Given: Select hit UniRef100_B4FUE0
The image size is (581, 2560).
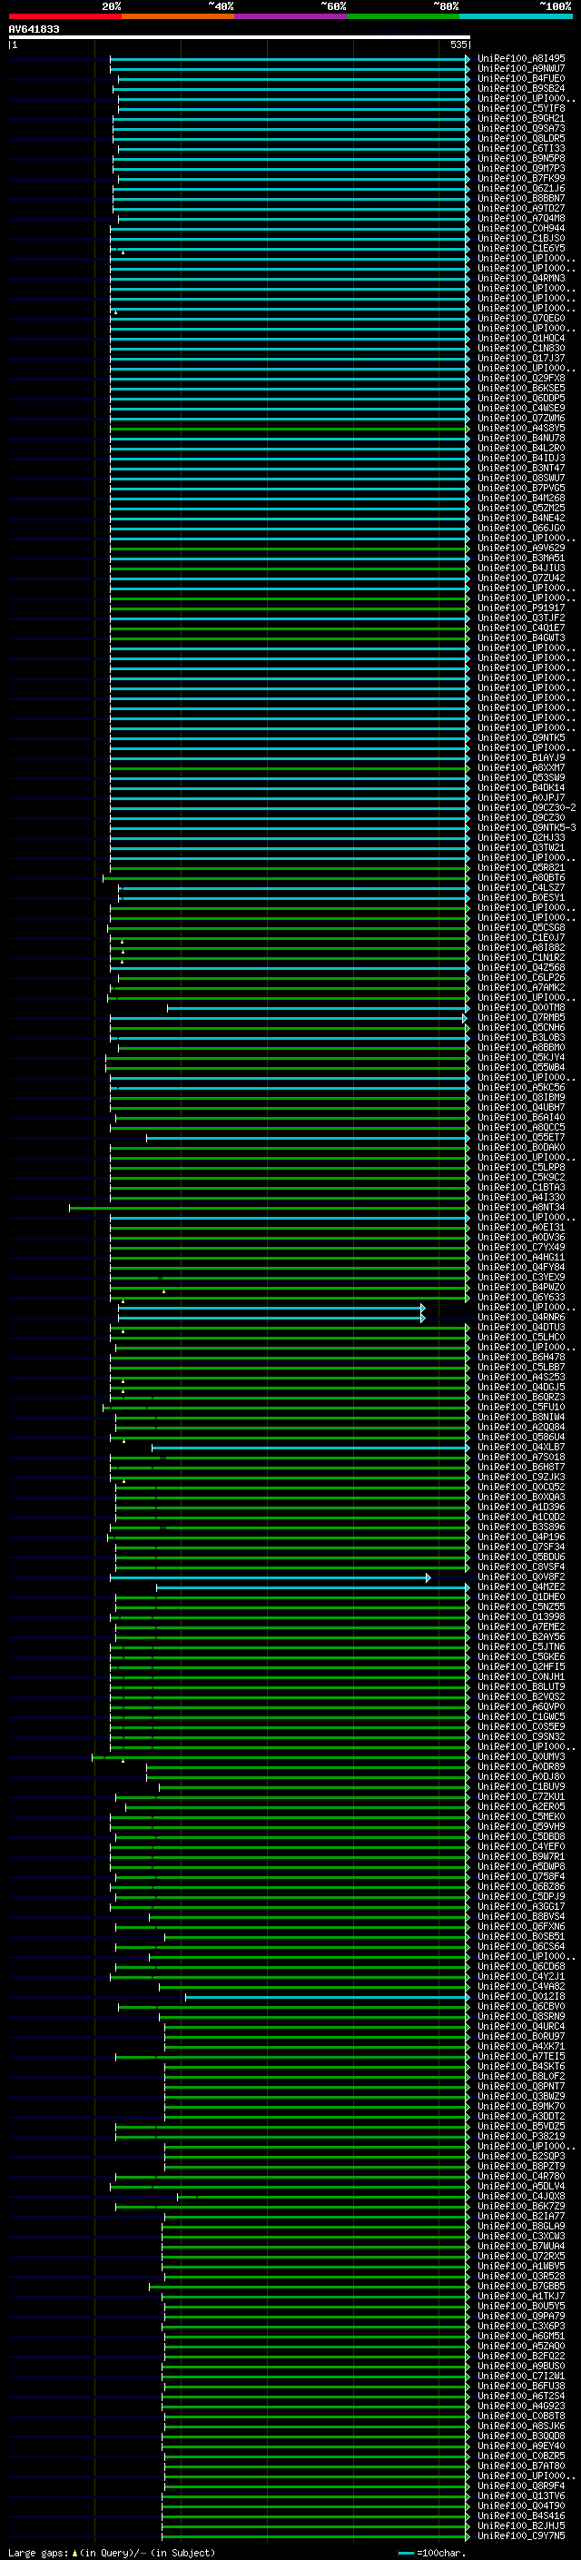Looking at the screenshot, I should [520, 78].
